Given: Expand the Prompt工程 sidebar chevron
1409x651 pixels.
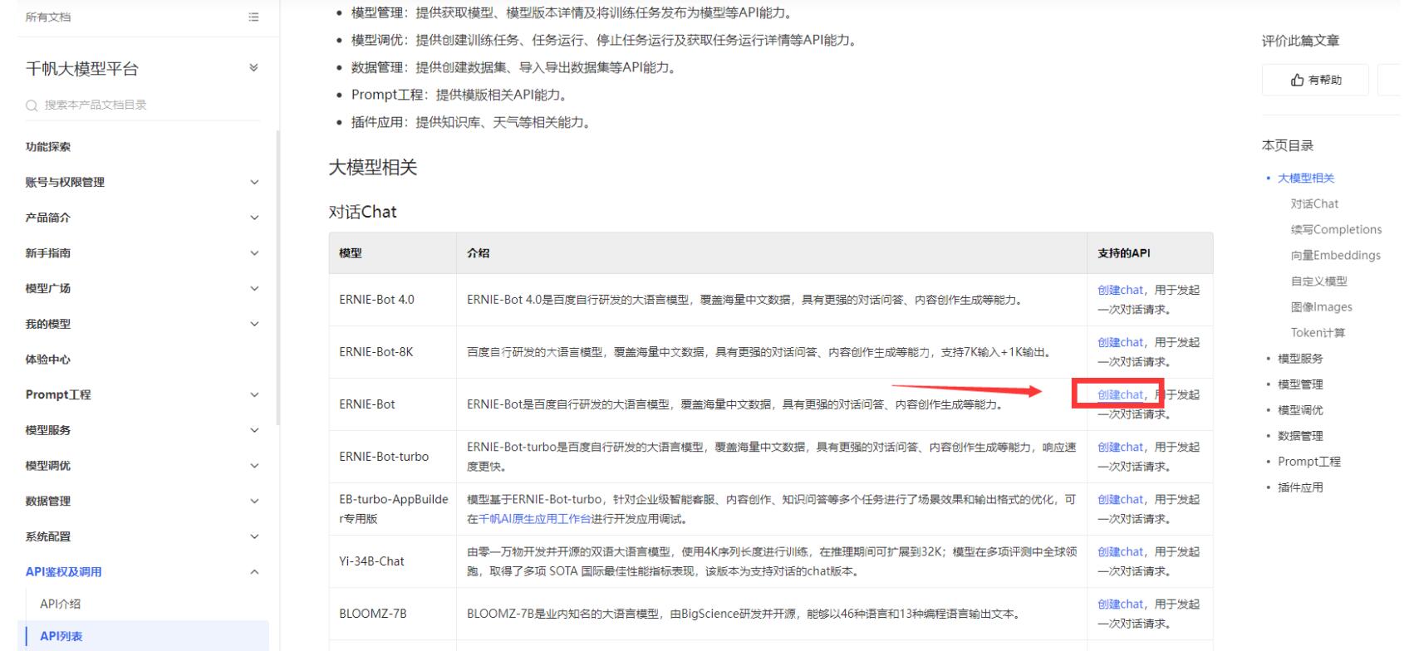Looking at the screenshot, I should pyautogui.click(x=254, y=395).
